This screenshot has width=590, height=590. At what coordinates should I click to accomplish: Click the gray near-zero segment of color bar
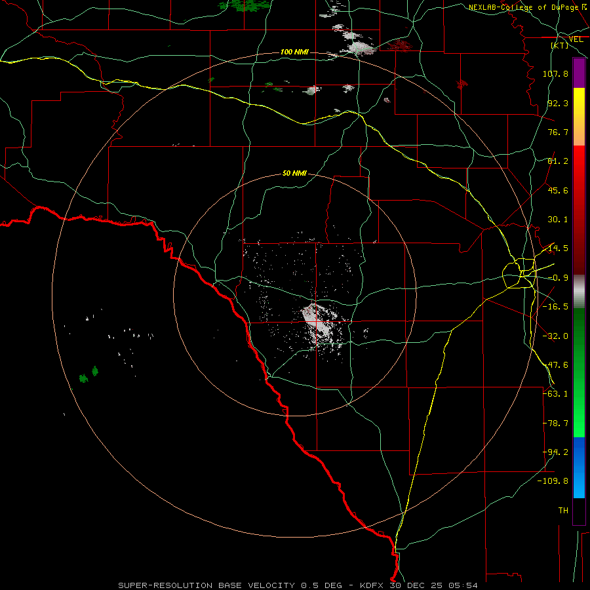point(579,292)
